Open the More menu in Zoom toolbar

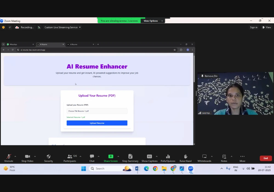(x=242, y=157)
